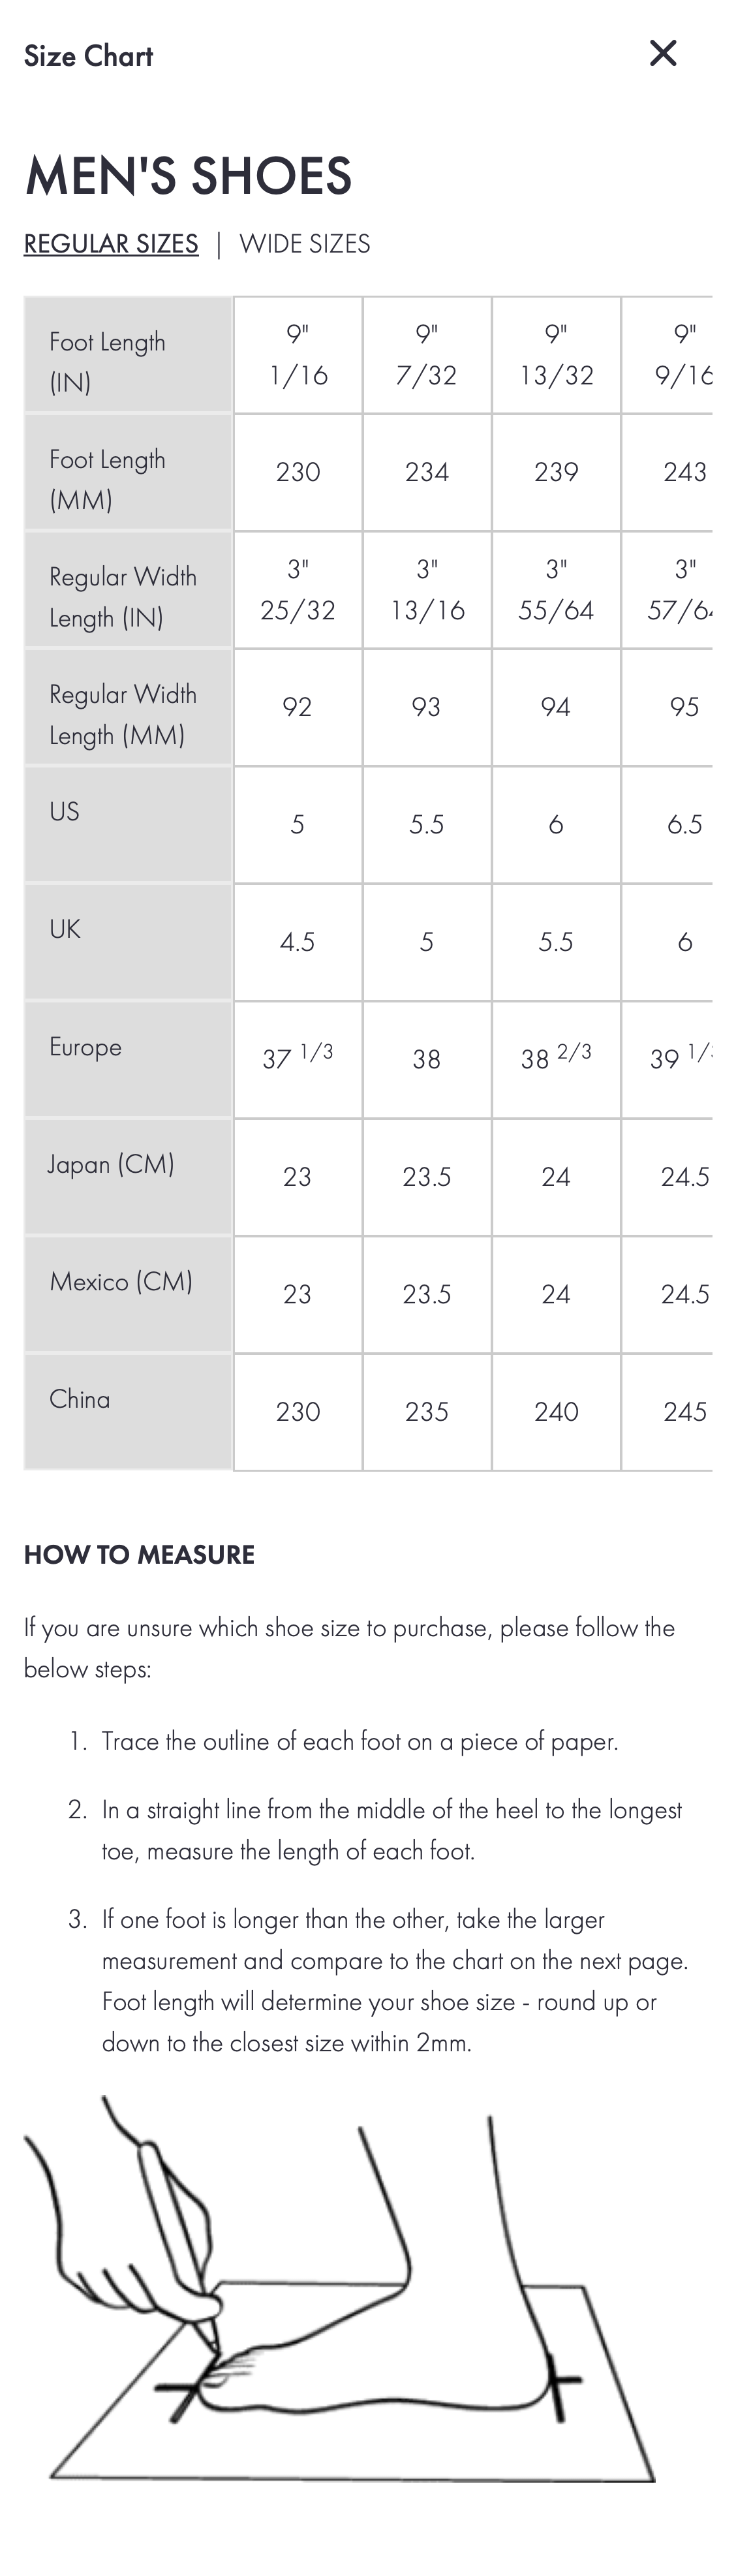Click the Foot Length (MM) row header
736x2576 pixels.
pos(128,472)
